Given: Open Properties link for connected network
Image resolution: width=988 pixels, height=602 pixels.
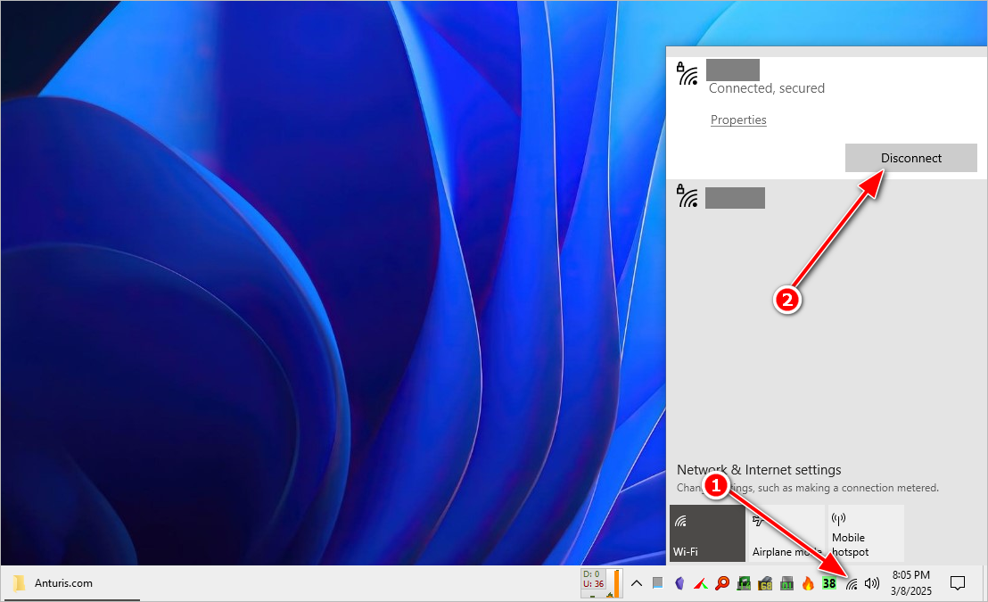Looking at the screenshot, I should pyautogui.click(x=738, y=120).
